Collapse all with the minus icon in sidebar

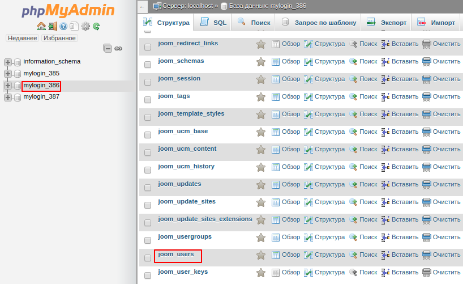point(108,48)
